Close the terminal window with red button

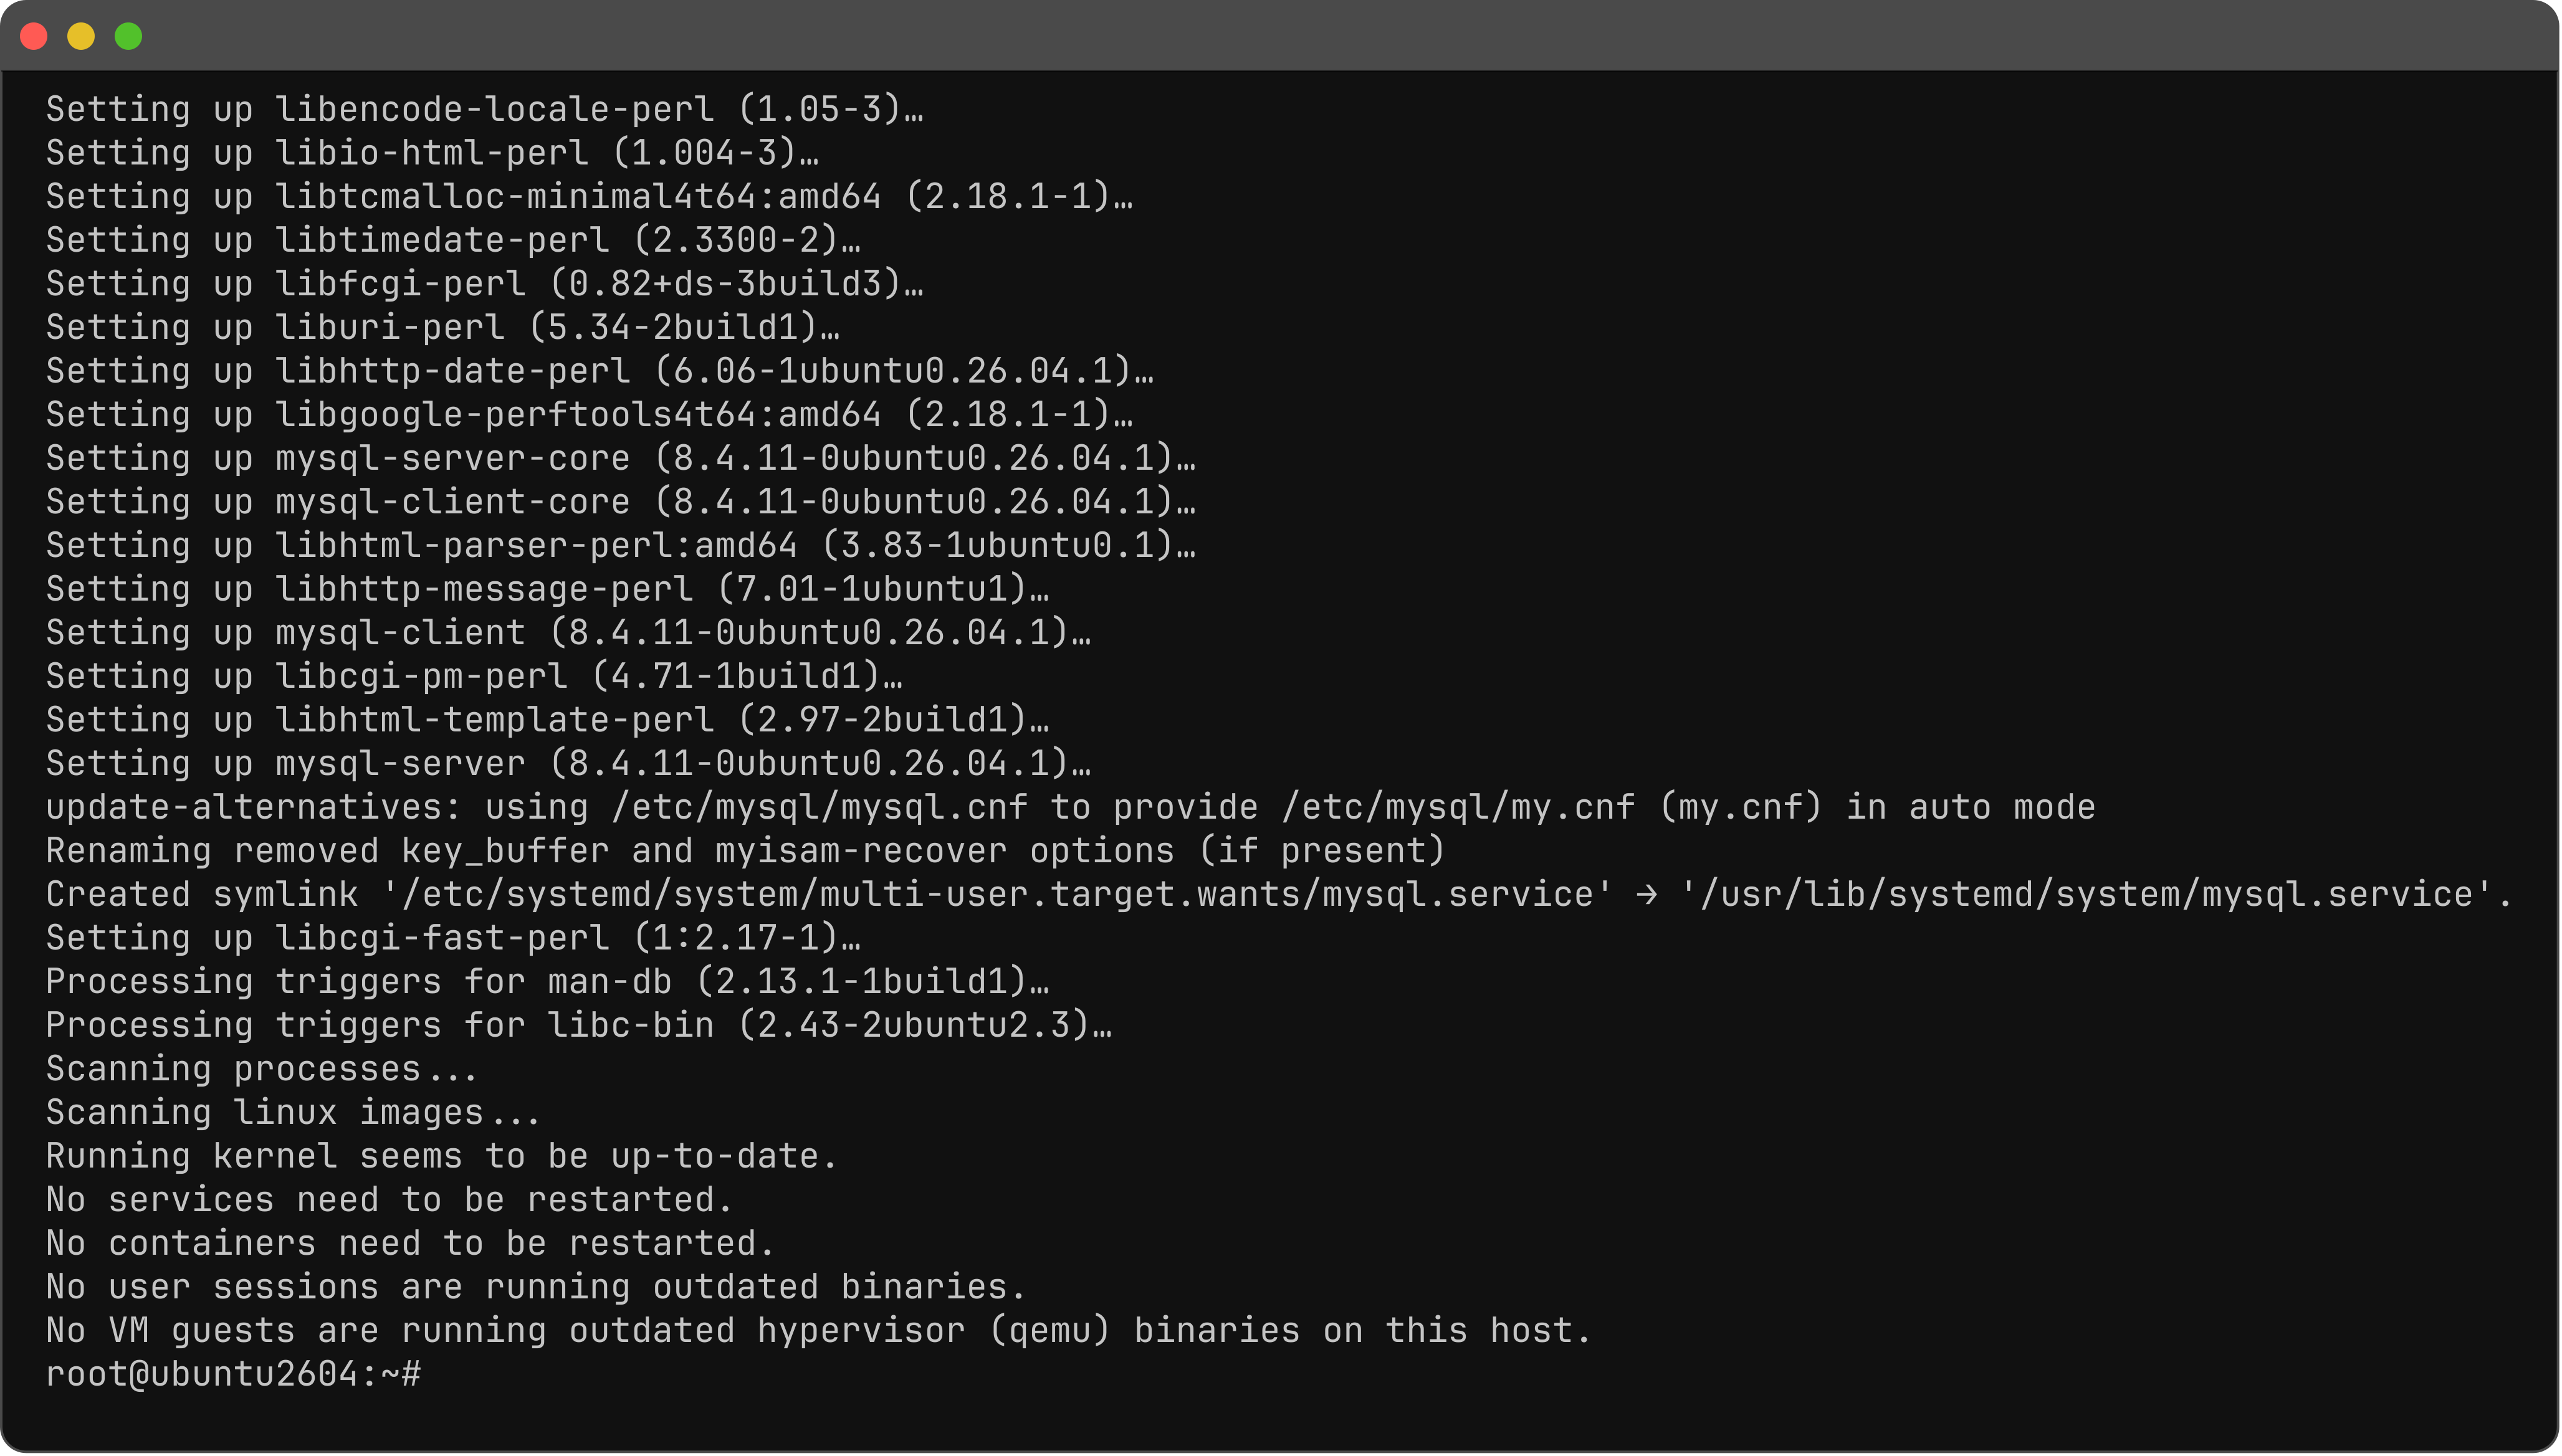pos(34,37)
